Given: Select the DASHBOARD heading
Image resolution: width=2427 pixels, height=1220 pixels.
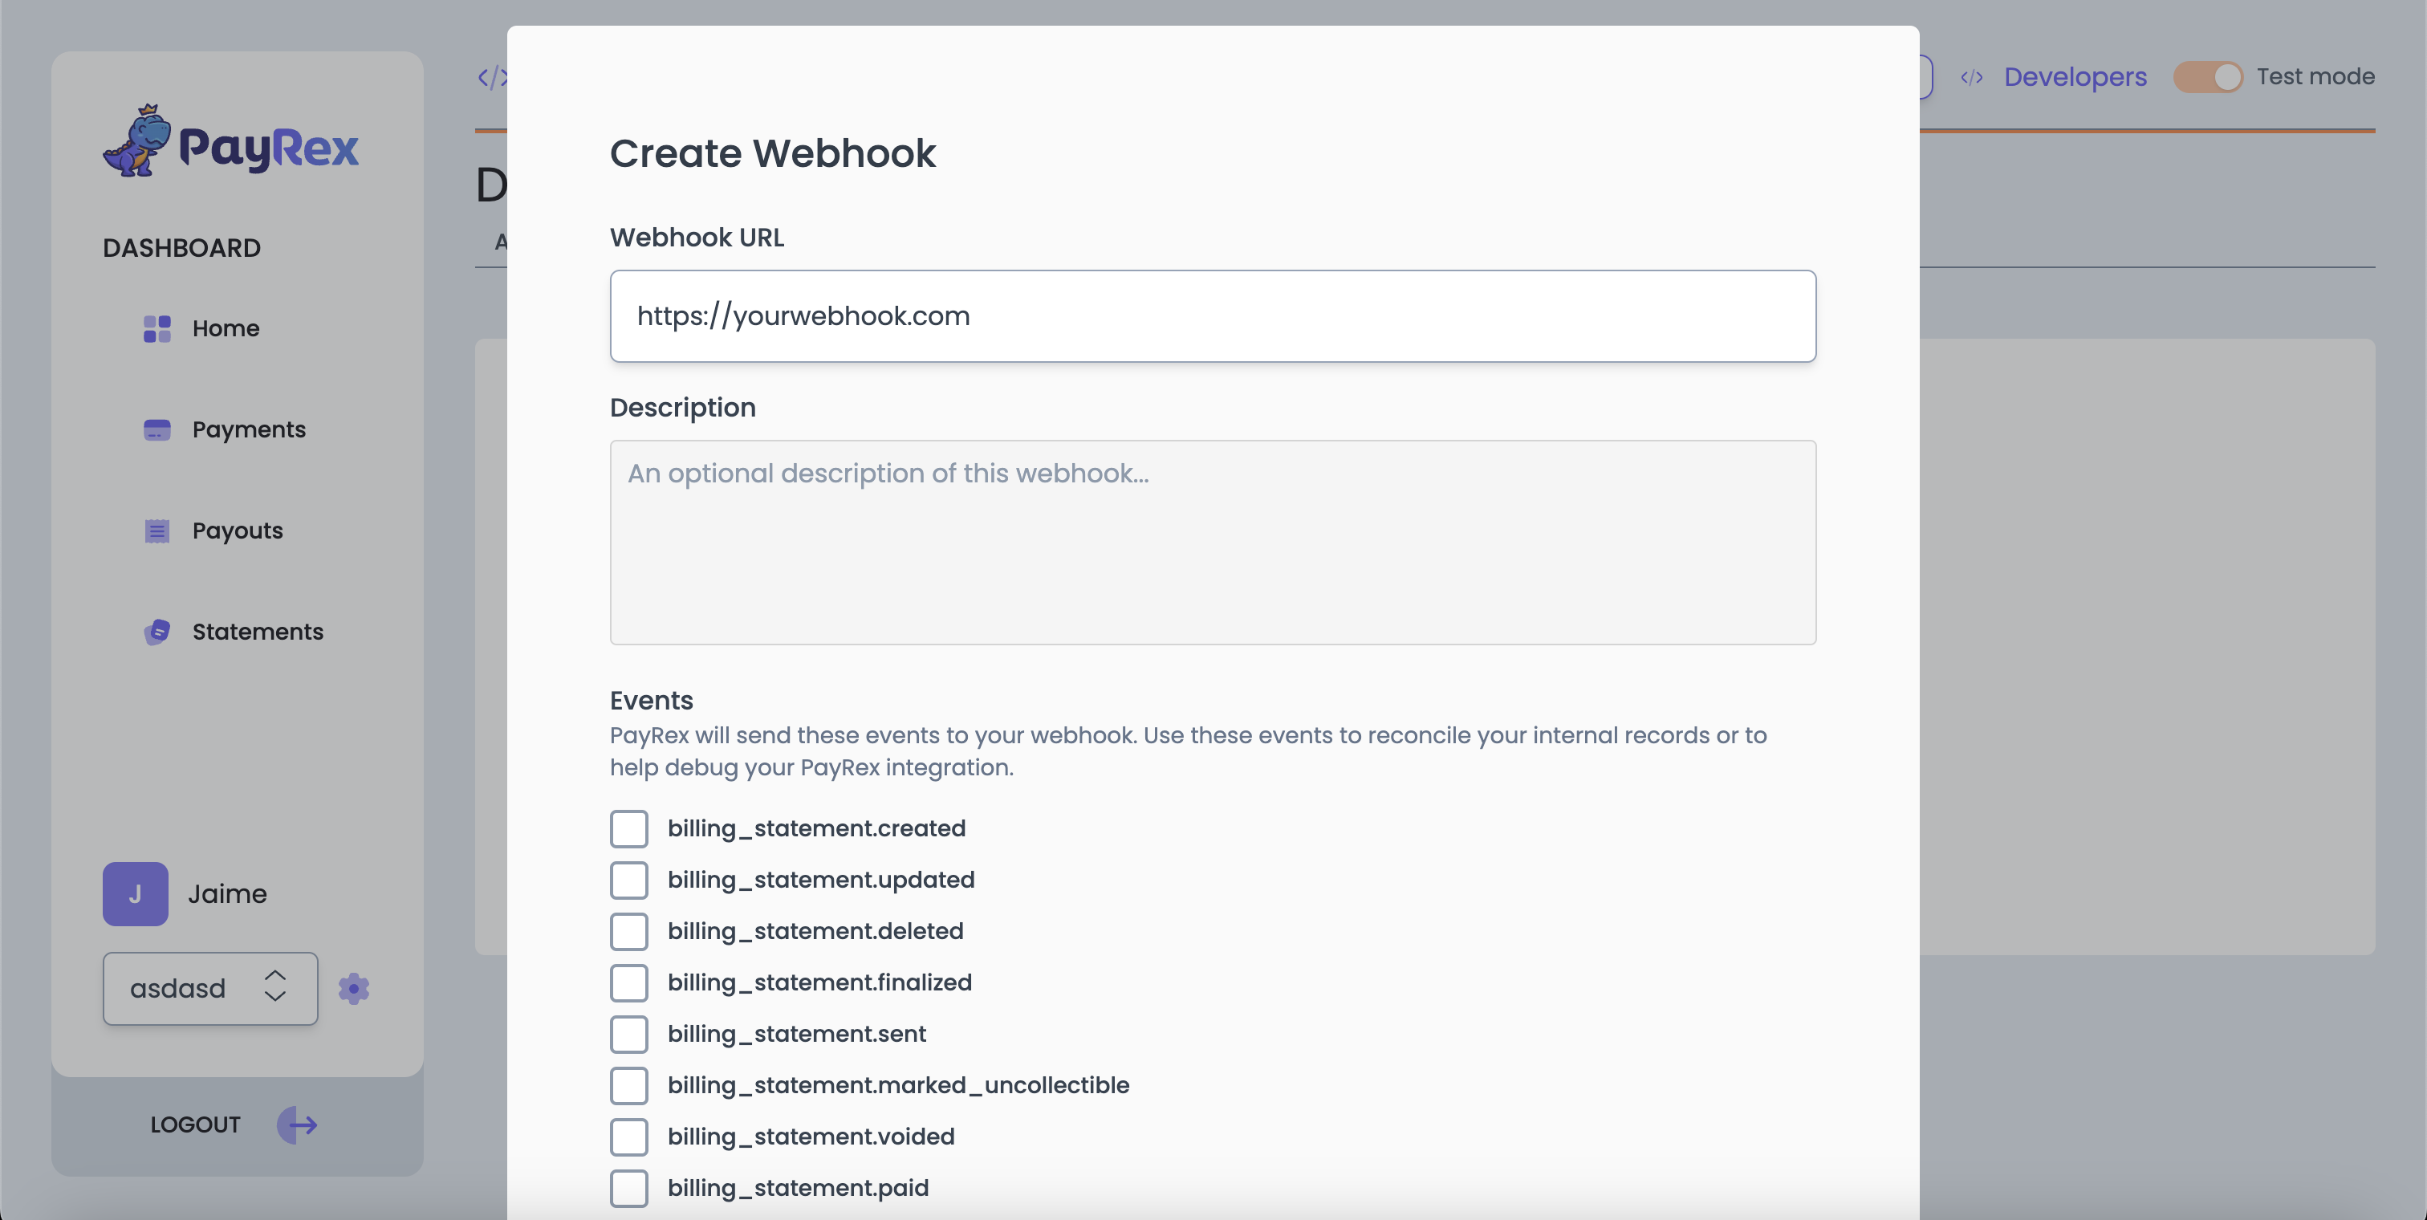Looking at the screenshot, I should (x=181, y=248).
